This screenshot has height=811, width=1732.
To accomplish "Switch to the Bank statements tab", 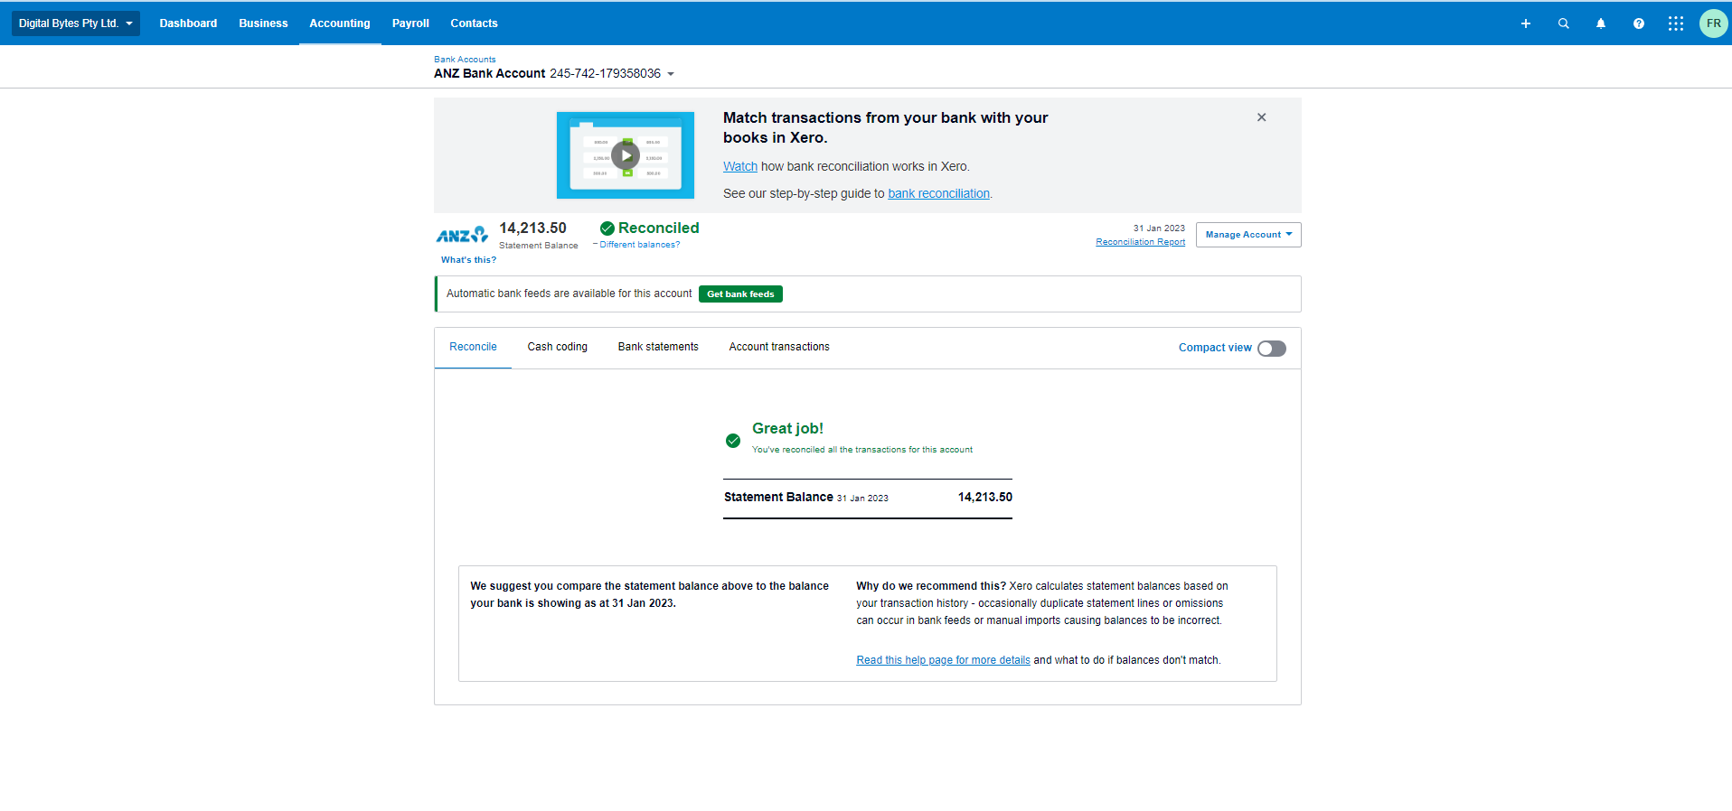I will coord(658,347).
